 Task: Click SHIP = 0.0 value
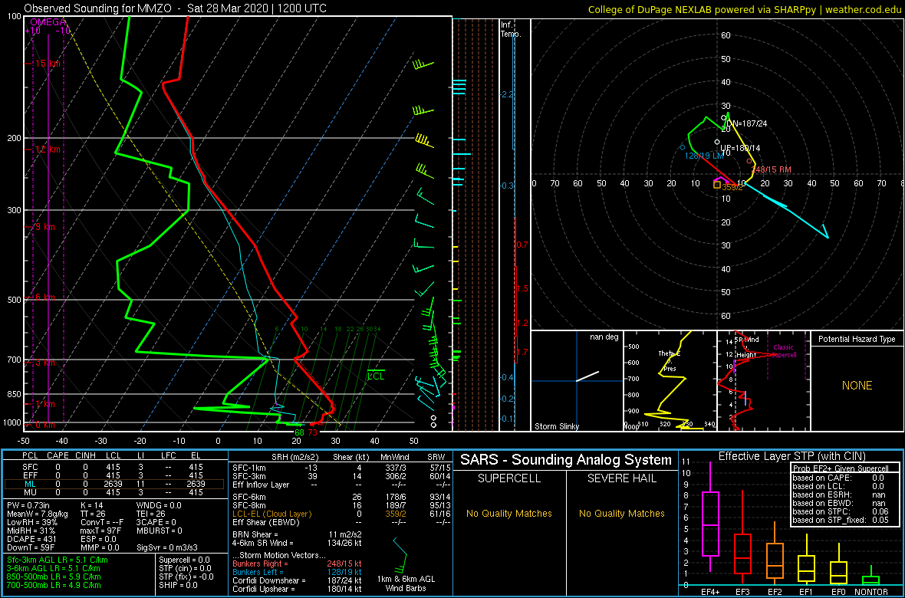pyautogui.click(x=179, y=585)
